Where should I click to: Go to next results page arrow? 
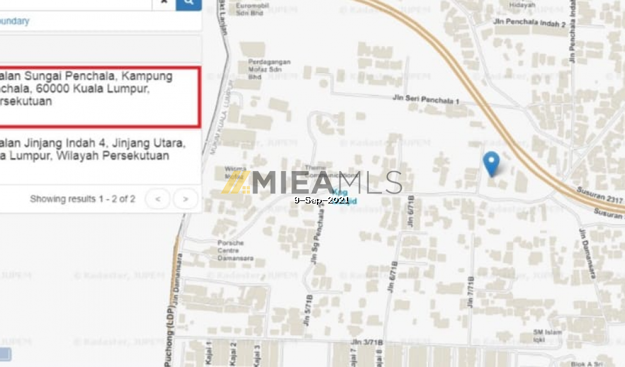[186, 198]
